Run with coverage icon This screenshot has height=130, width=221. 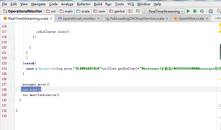[202, 11]
